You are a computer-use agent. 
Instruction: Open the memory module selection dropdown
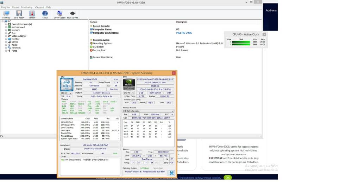(x=148, y=111)
